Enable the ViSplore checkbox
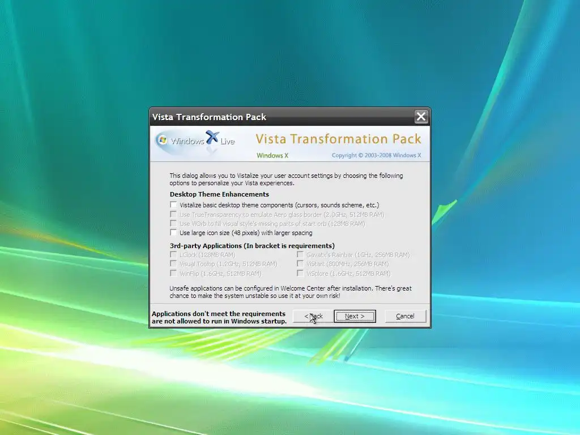 pyautogui.click(x=300, y=274)
